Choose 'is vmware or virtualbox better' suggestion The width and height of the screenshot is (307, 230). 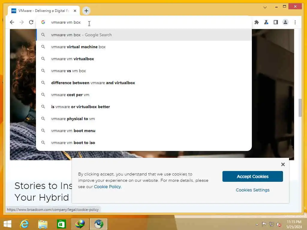tap(144, 107)
